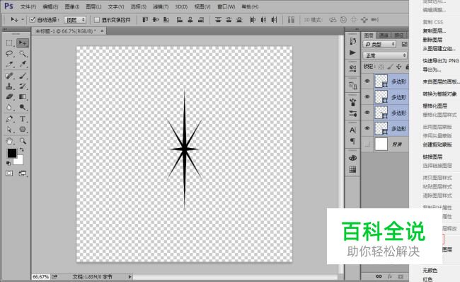
Task: Click the foreground color swatch
Action: pyautogui.click(x=12, y=153)
